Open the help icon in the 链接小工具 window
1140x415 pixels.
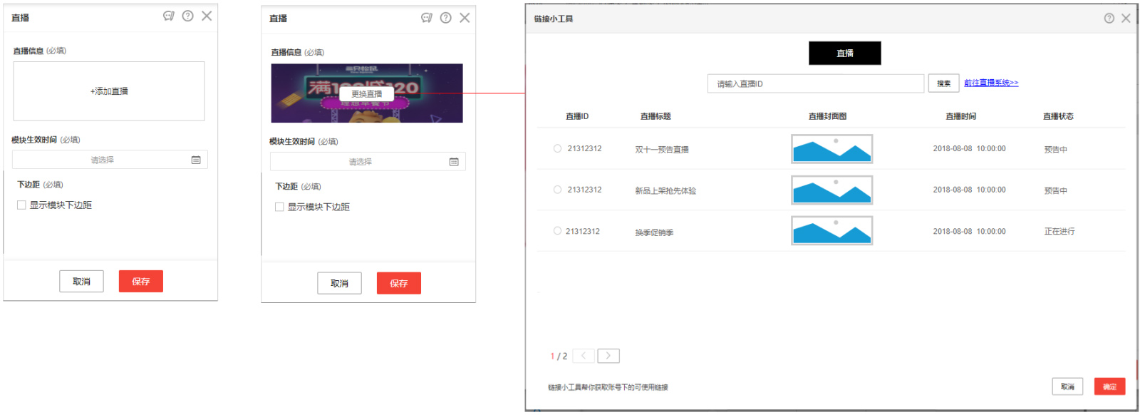[x=1109, y=19]
